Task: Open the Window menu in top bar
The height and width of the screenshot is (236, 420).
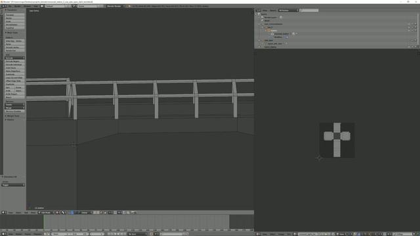Action: (28, 6)
